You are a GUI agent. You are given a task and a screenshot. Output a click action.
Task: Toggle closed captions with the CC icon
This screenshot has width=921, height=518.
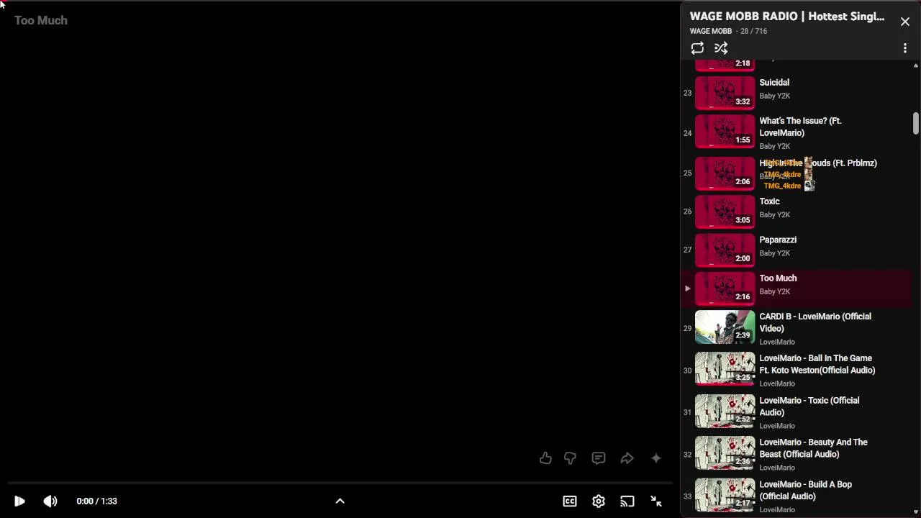tap(570, 501)
